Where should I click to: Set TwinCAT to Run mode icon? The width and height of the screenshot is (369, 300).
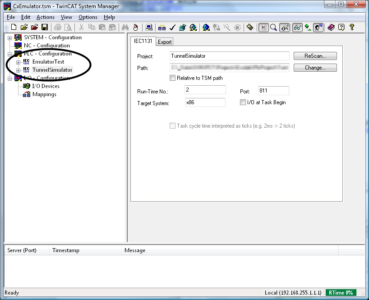[x=193, y=28]
